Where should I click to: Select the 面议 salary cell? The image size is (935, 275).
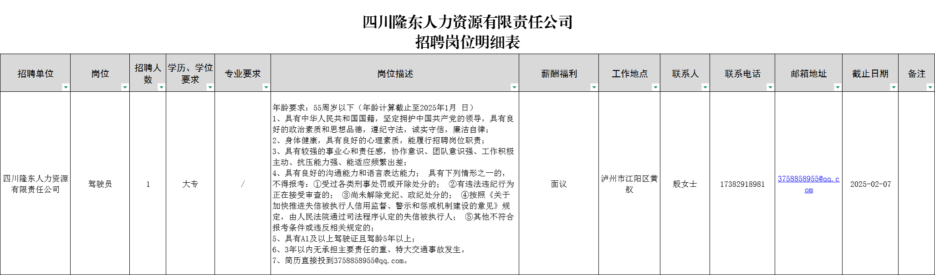[x=558, y=184]
